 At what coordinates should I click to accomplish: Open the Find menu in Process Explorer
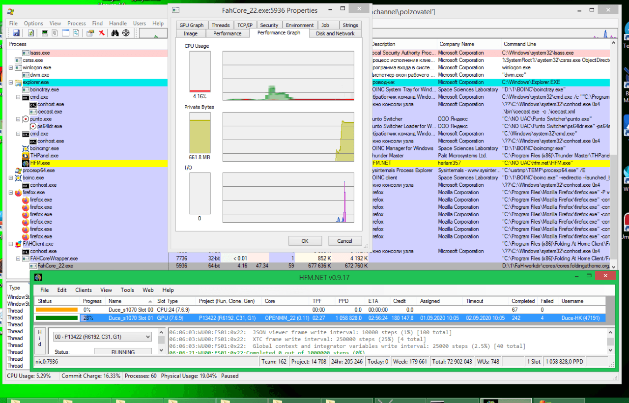coord(97,23)
